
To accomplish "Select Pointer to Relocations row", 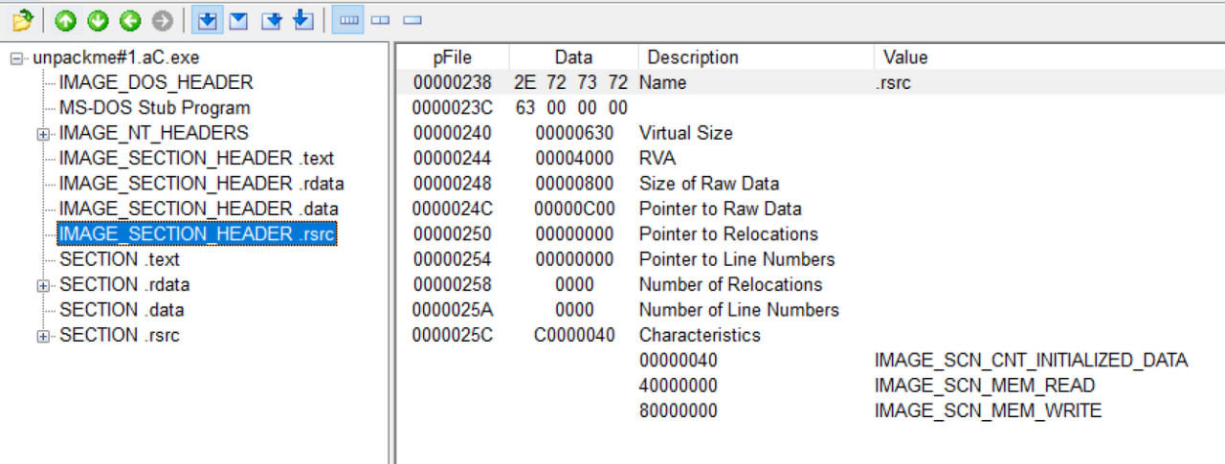I will (x=728, y=233).
